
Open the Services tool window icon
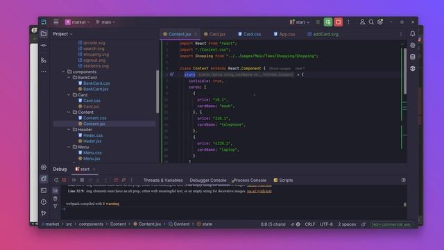44,167
